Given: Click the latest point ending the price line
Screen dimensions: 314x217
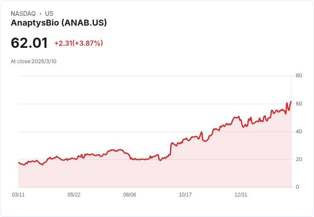Looking at the screenshot, I should pos(291,102).
